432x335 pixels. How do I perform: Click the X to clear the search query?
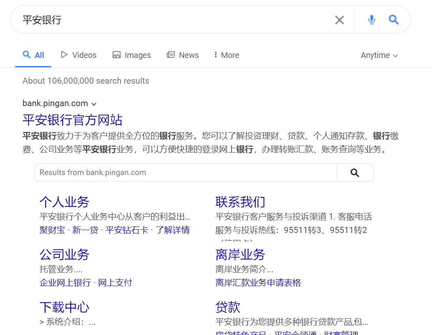pos(339,19)
